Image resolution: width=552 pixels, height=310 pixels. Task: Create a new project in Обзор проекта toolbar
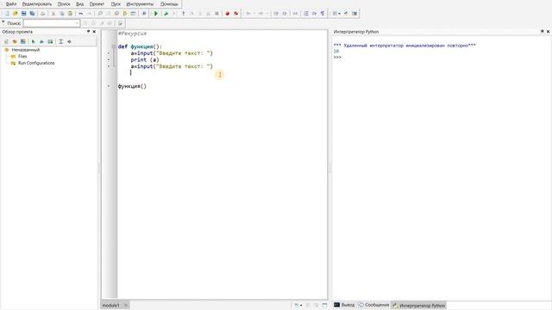6,41
